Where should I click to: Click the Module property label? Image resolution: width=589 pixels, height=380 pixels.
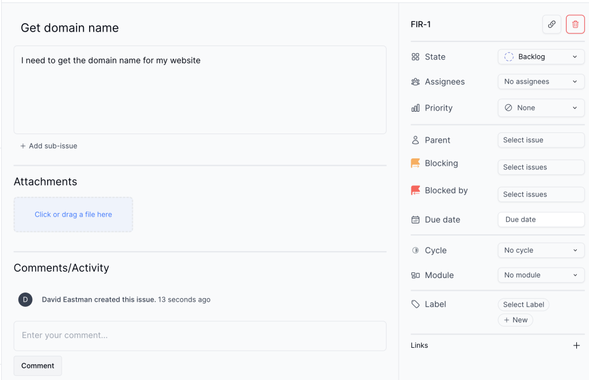[439, 276]
